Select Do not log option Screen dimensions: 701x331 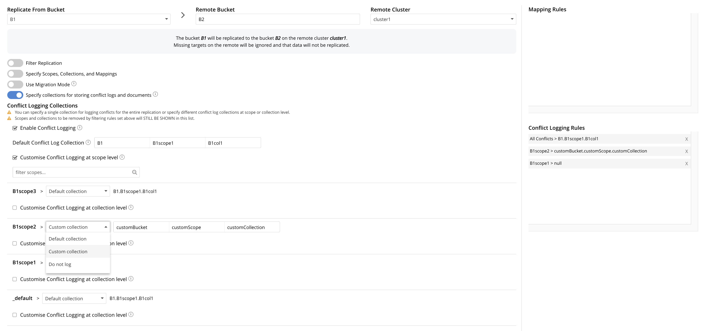click(x=60, y=264)
